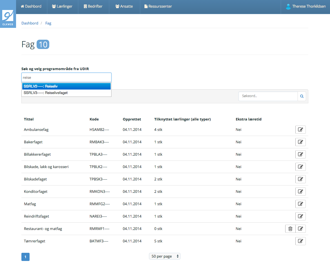Click edit icon for Reindriftsfaget

300,216
